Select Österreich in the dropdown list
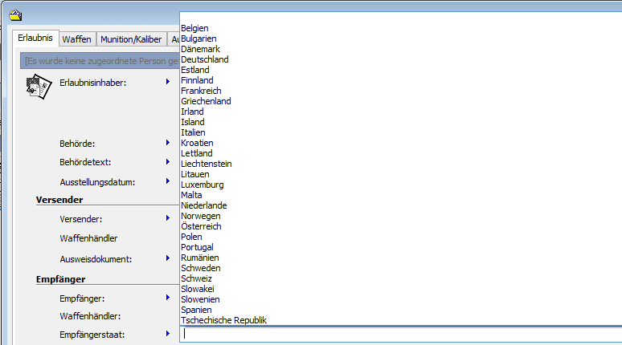Image resolution: width=622 pixels, height=345 pixels. pyautogui.click(x=203, y=226)
